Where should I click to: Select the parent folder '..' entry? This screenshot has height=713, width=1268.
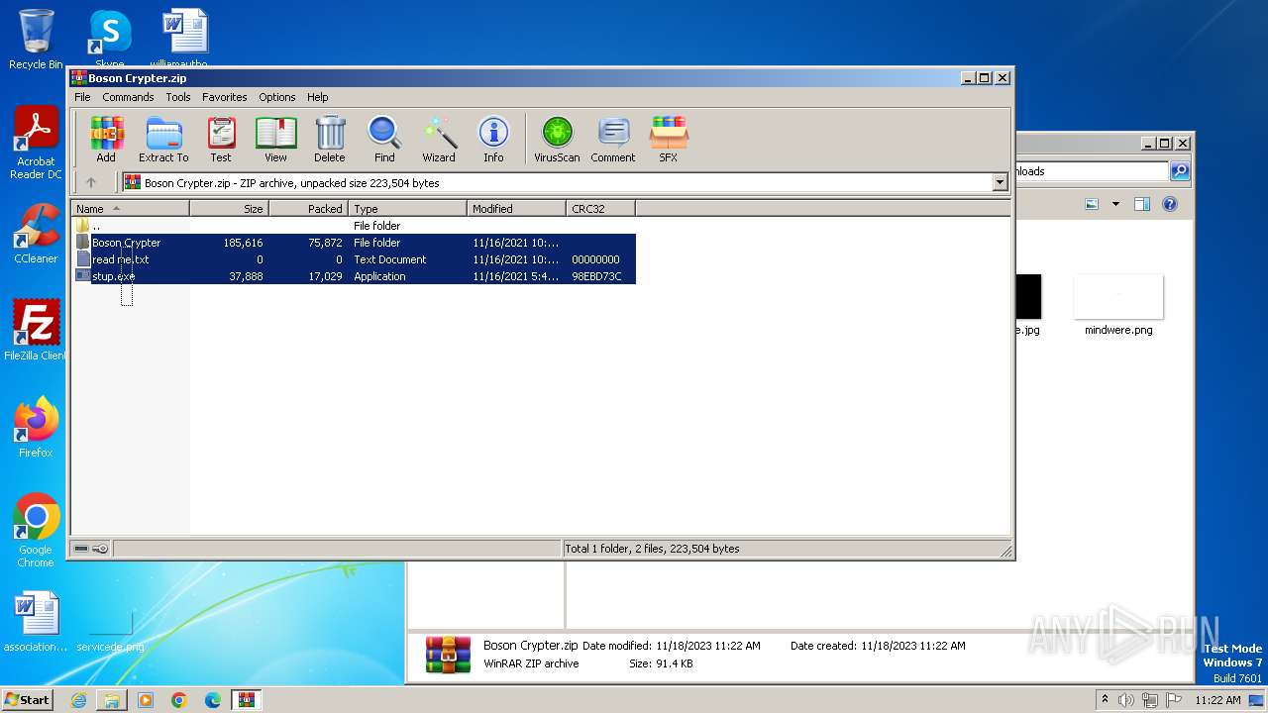click(x=355, y=226)
